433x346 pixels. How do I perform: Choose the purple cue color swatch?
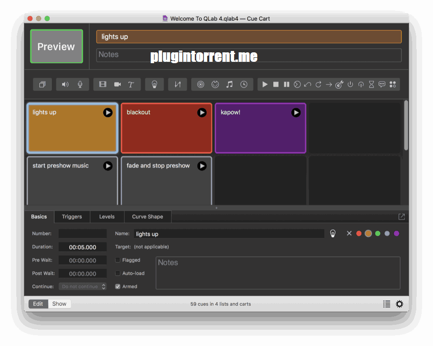[396, 234]
